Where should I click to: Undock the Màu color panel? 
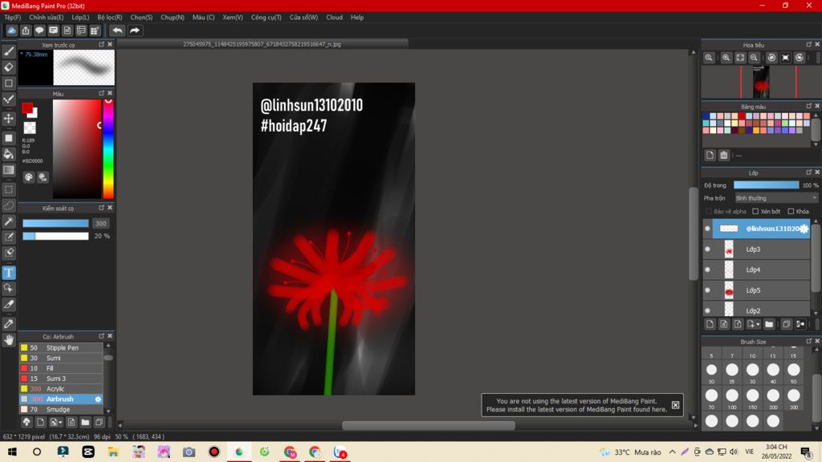coord(101,93)
